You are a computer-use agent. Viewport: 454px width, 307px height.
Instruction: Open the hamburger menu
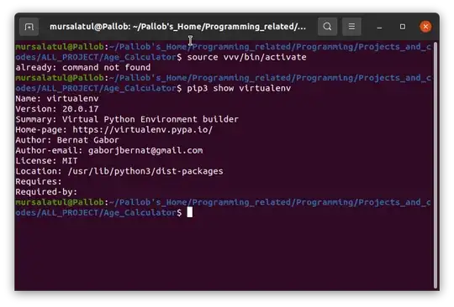(x=351, y=27)
